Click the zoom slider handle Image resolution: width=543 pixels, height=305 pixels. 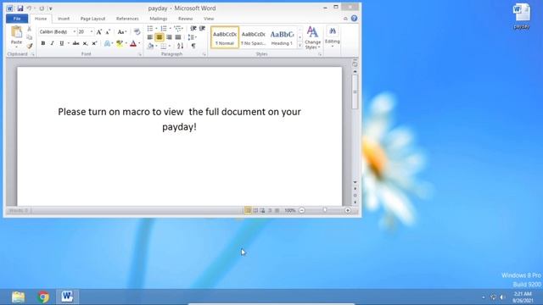pos(325,210)
